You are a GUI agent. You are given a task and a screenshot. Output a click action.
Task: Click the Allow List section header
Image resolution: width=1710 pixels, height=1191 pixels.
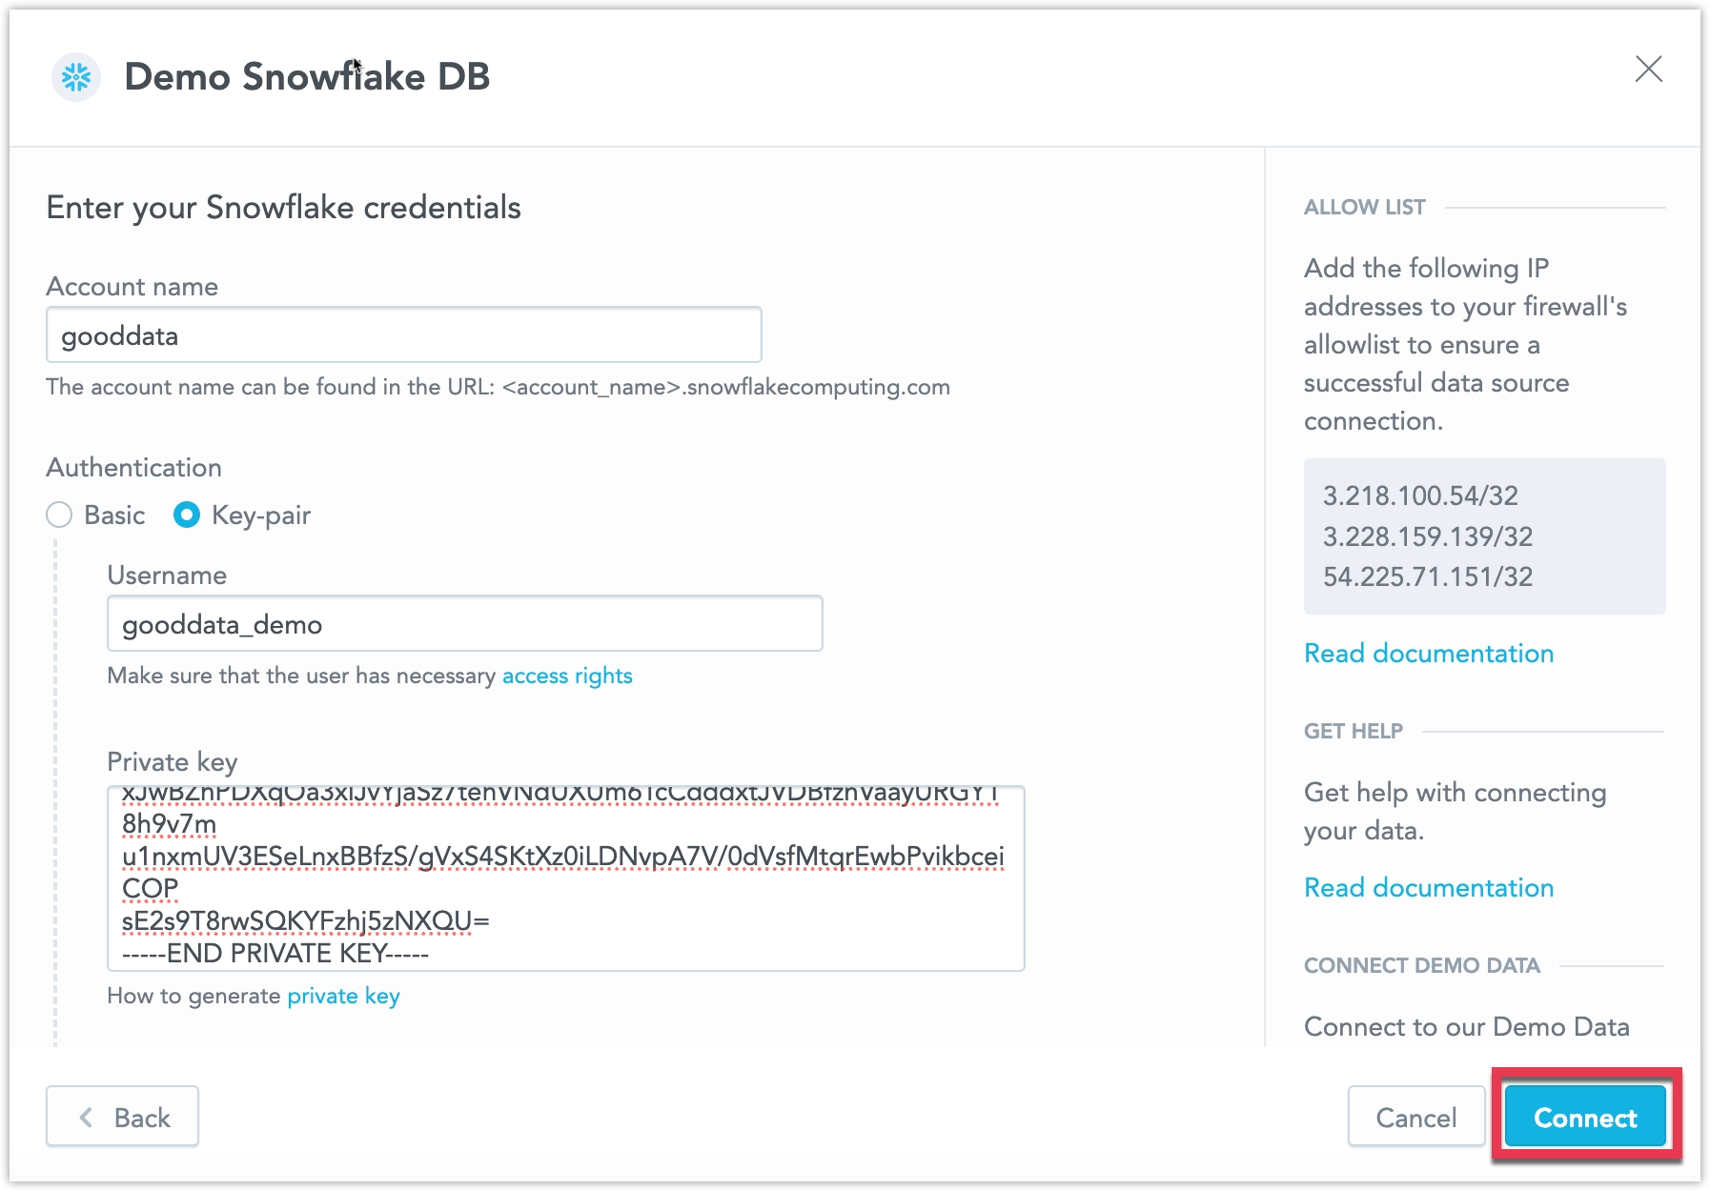pos(1363,207)
